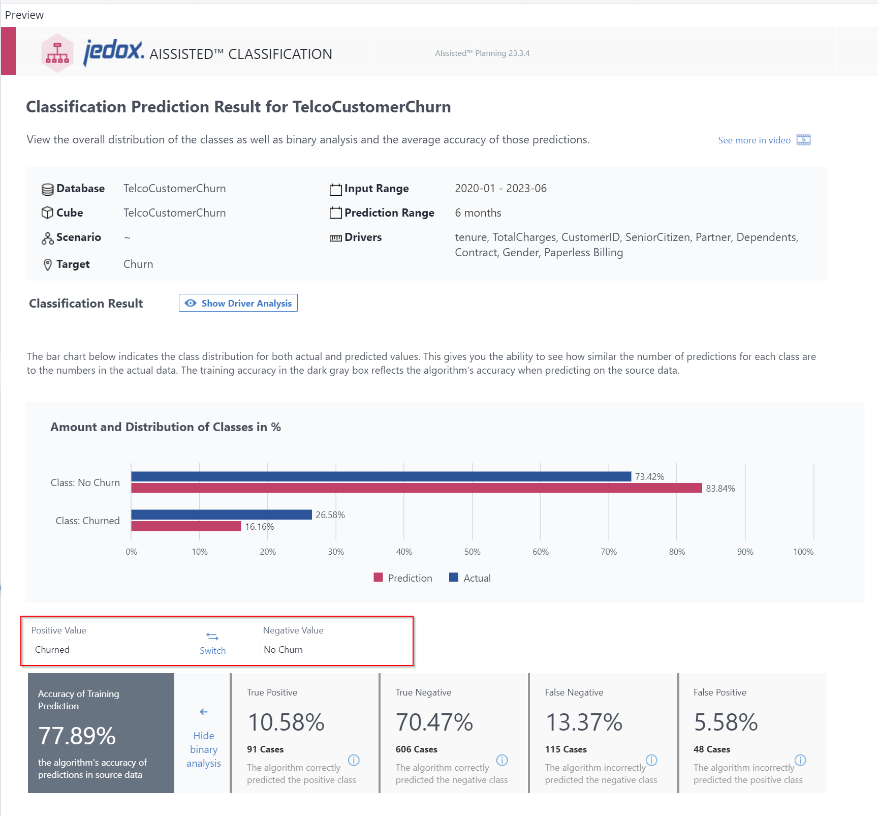Viewport: 878px width, 816px height.
Task: Click the Jedox logo
Action: tap(114, 52)
